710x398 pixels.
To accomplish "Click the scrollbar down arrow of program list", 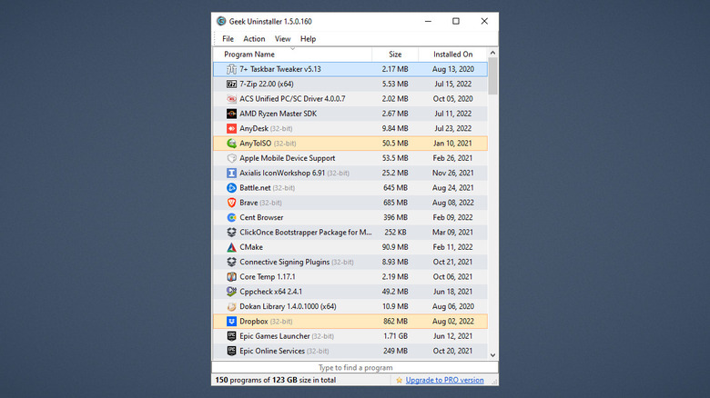I will pos(493,355).
